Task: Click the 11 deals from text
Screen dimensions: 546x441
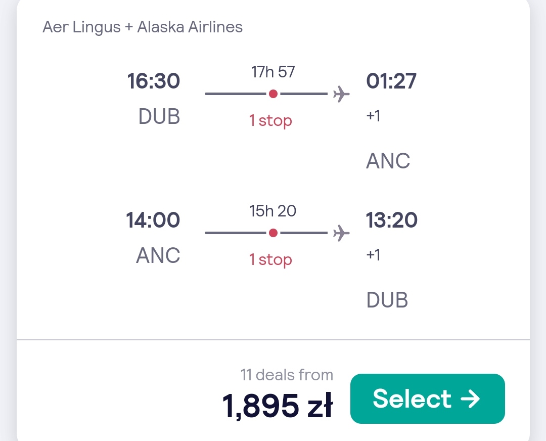Action: point(287,375)
